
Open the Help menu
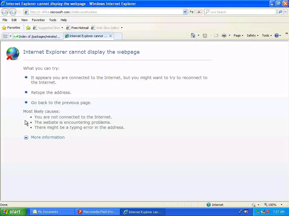tap(64, 20)
